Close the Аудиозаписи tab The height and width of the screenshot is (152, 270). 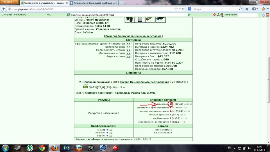coord(116,3)
